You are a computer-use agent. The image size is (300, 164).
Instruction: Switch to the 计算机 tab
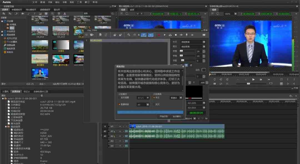tap(6, 92)
